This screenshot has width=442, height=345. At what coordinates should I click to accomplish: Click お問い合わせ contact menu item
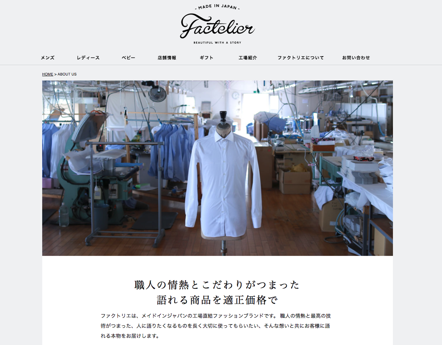click(x=356, y=58)
